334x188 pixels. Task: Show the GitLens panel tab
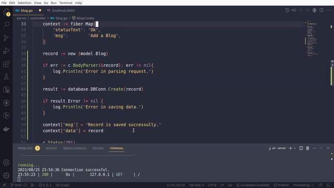click(x=98, y=148)
